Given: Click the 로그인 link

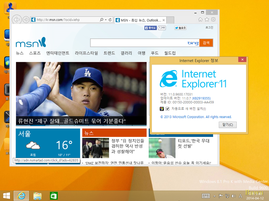Looking at the screenshot, I should [x=209, y=27].
